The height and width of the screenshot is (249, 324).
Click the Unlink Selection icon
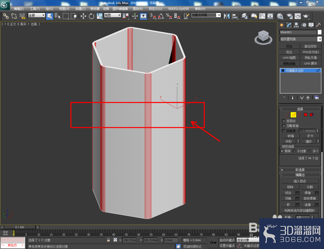pos(14,16)
